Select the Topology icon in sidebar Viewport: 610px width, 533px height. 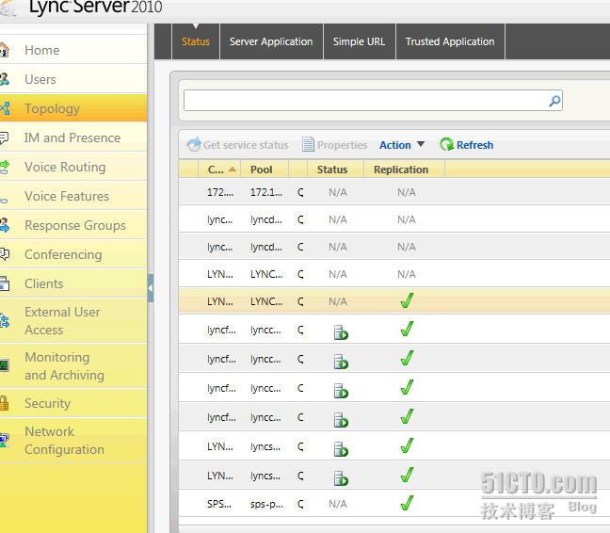pos(5,108)
